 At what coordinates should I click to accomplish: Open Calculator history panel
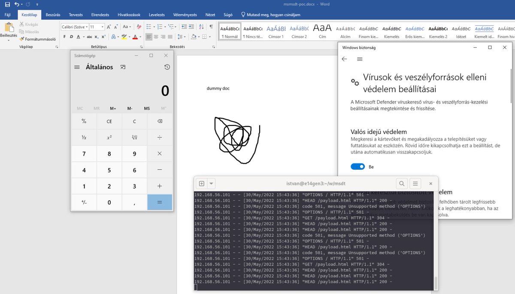pos(167,67)
